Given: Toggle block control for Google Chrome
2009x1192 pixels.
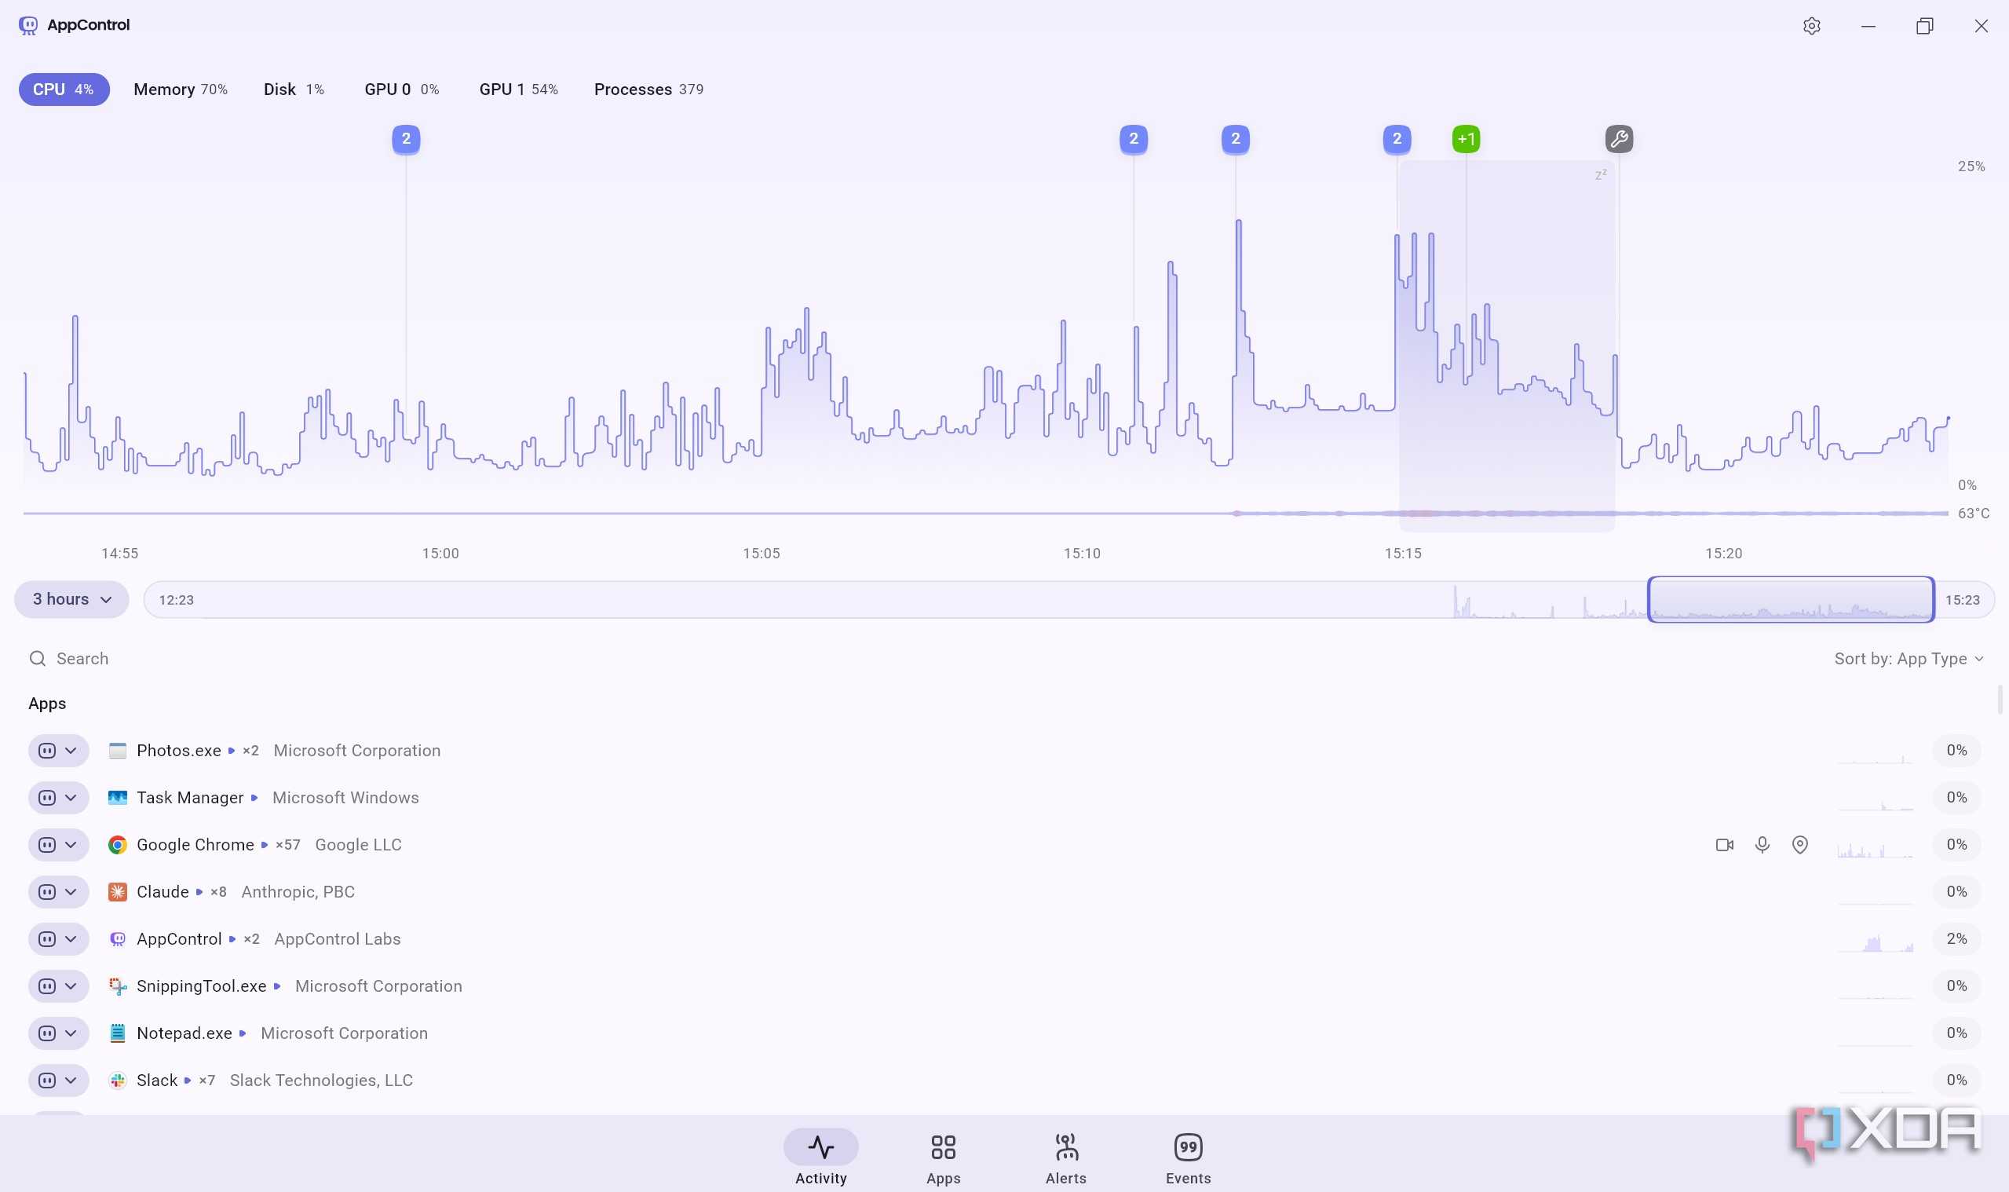Looking at the screenshot, I should tap(47, 845).
